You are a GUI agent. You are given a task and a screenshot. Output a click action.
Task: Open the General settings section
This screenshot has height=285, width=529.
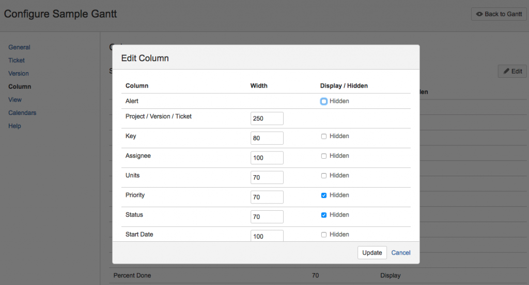19,47
